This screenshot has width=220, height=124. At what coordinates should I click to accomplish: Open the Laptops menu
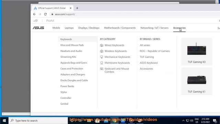(x=69, y=28)
